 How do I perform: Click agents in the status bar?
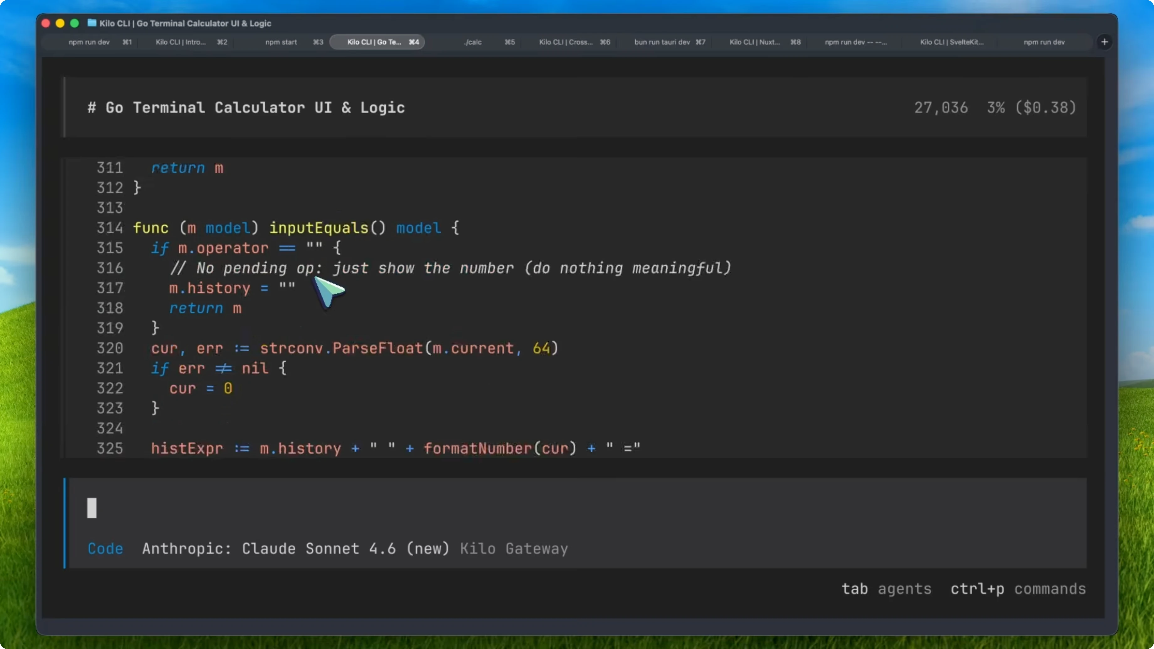905,589
